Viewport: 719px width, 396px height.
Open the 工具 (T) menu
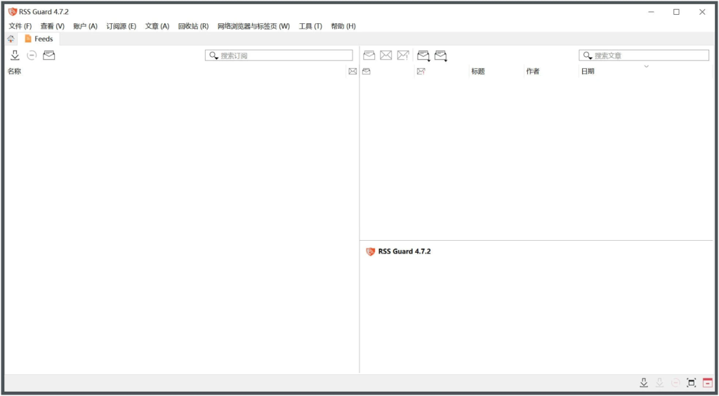(310, 26)
